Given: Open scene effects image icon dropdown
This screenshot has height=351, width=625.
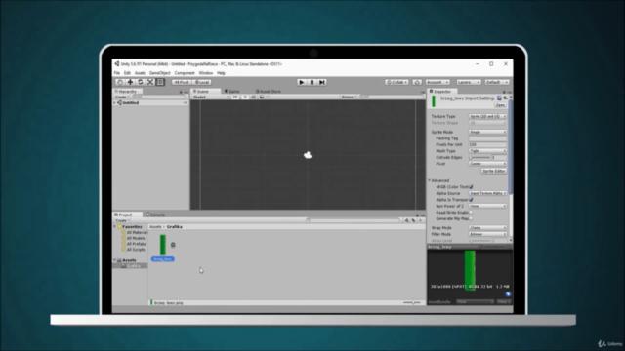Looking at the screenshot, I should pyautogui.click(x=263, y=97).
